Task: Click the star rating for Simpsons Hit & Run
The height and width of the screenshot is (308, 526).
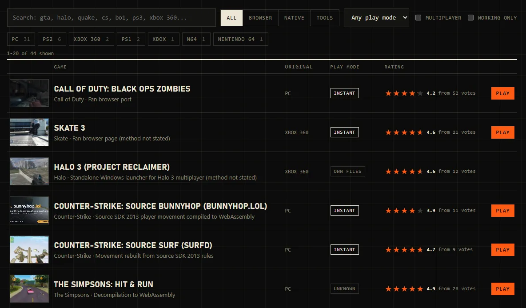Action: coord(404,289)
